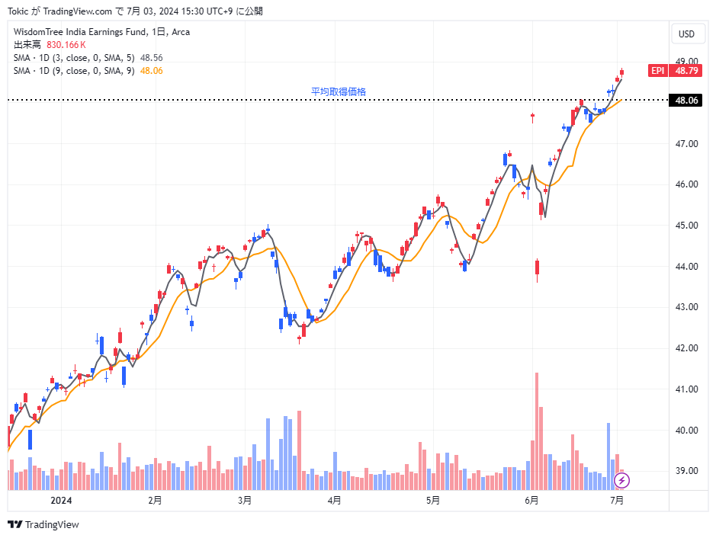Click the published date header text
This screenshot has height=538, width=716.
click(x=135, y=11)
